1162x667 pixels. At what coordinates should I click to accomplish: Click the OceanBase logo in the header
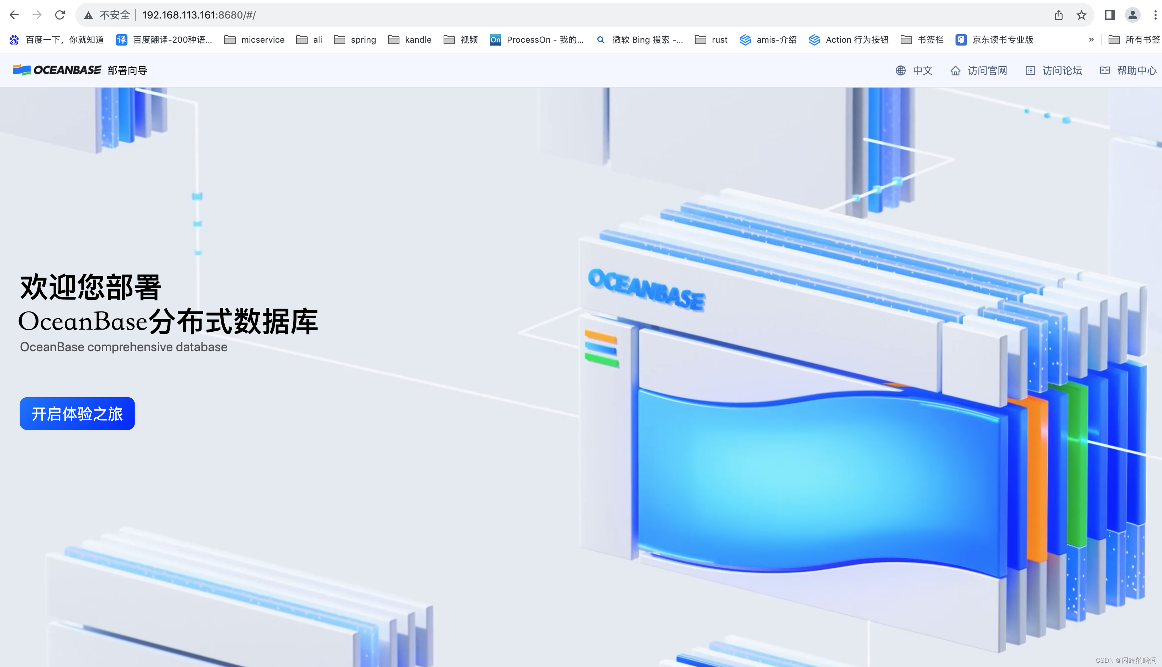[x=57, y=70]
